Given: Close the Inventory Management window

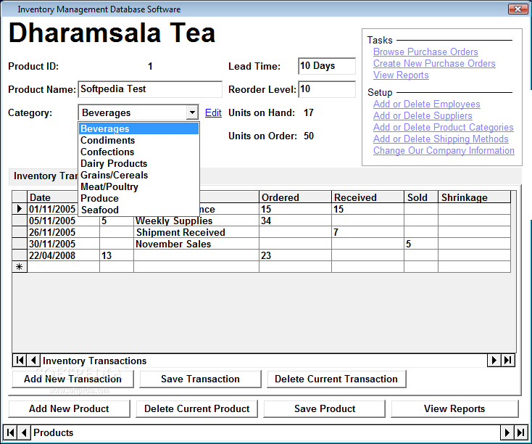Looking at the screenshot, I should click(x=518, y=9).
